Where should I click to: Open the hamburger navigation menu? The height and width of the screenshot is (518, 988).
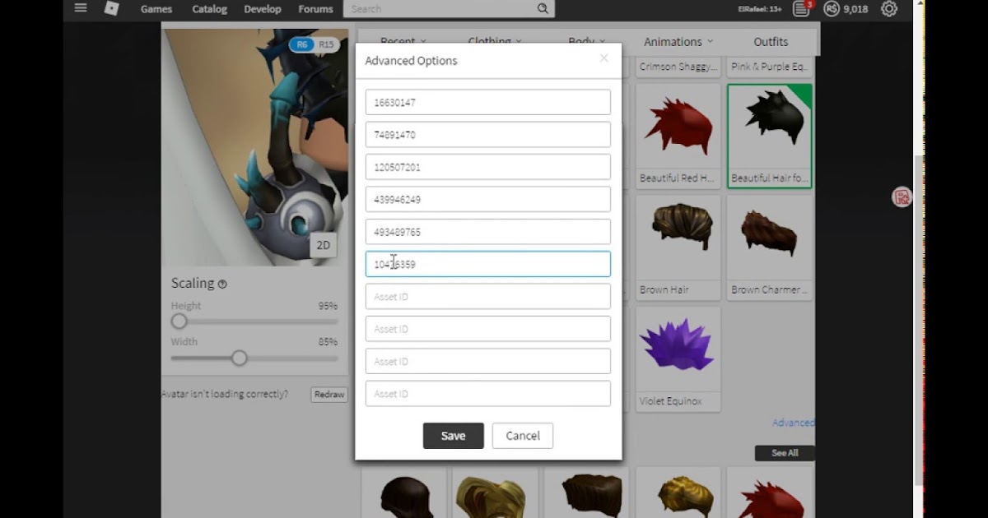tap(81, 8)
